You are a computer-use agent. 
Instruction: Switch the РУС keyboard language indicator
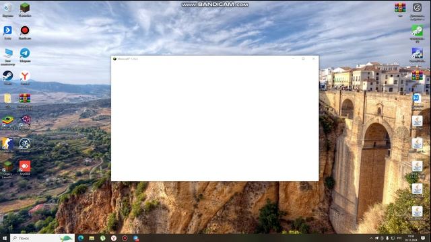click(x=399, y=238)
